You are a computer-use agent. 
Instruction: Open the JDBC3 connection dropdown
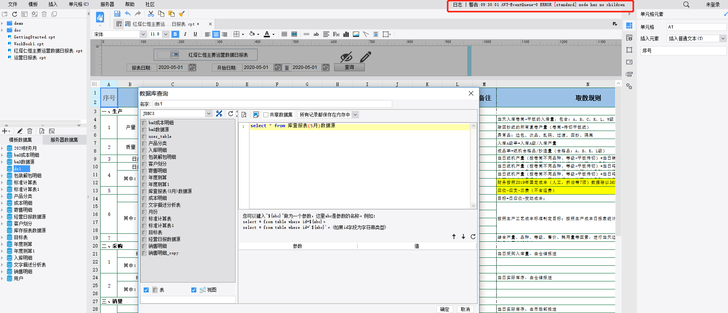[208, 113]
